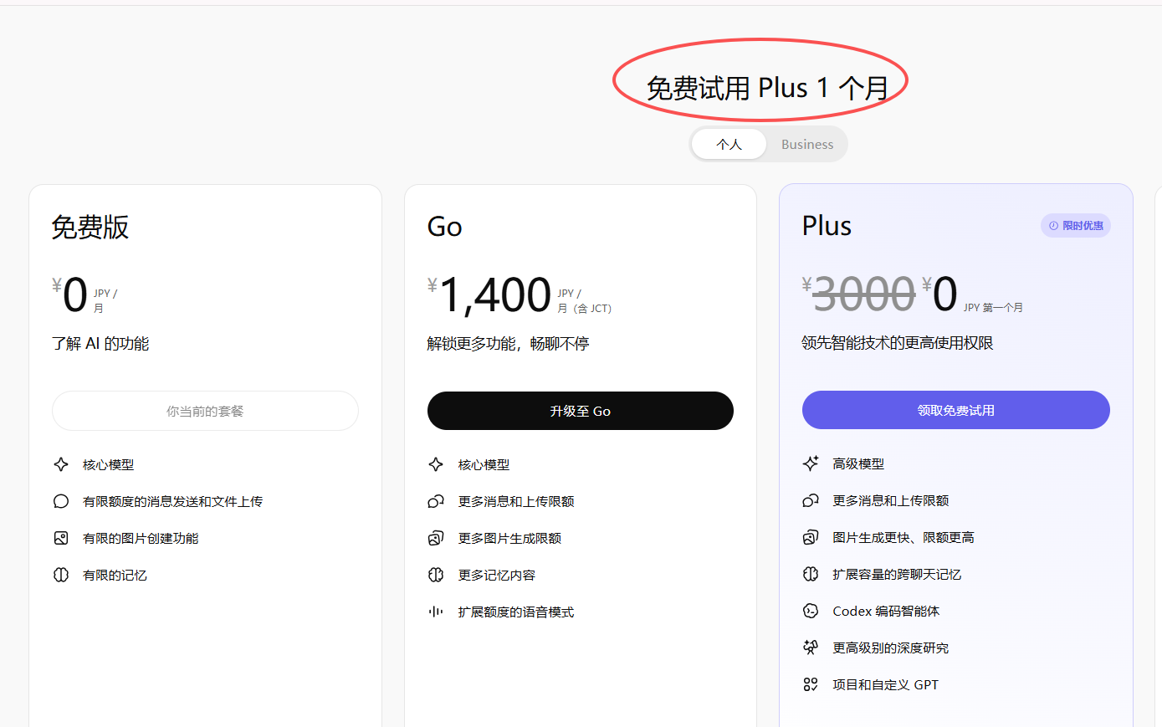The width and height of the screenshot is (1162, 727).
Task: Click images icon beside 图片生成更快、限额更高
Action: click(811, 537)
